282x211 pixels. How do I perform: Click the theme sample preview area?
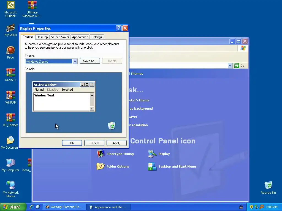pyautogui.click(x=74, y=102)
